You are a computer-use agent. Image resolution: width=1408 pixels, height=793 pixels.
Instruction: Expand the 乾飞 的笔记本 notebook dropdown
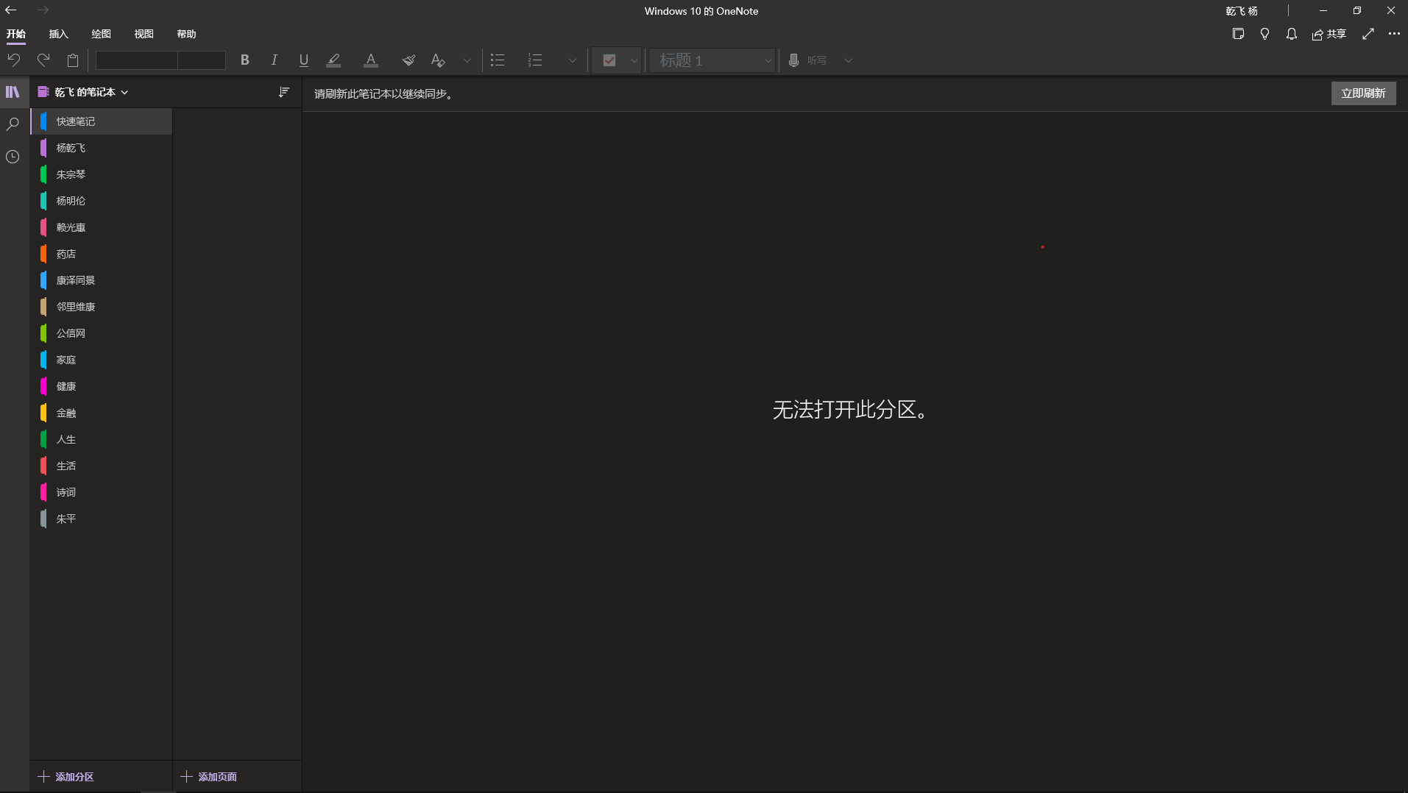tap(83, 92)
